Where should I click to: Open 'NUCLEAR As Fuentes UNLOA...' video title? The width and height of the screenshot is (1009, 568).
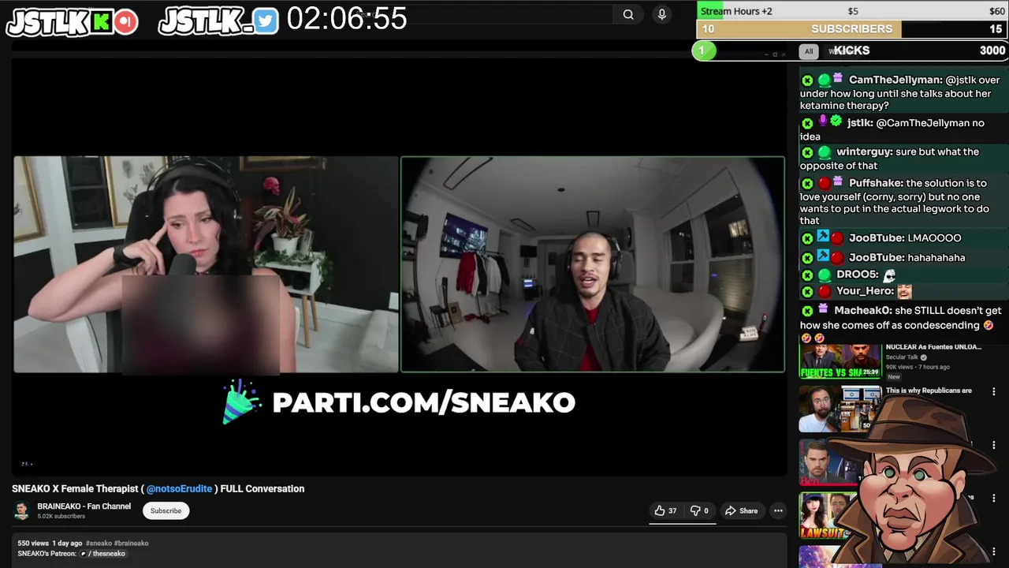click(933, 347)
